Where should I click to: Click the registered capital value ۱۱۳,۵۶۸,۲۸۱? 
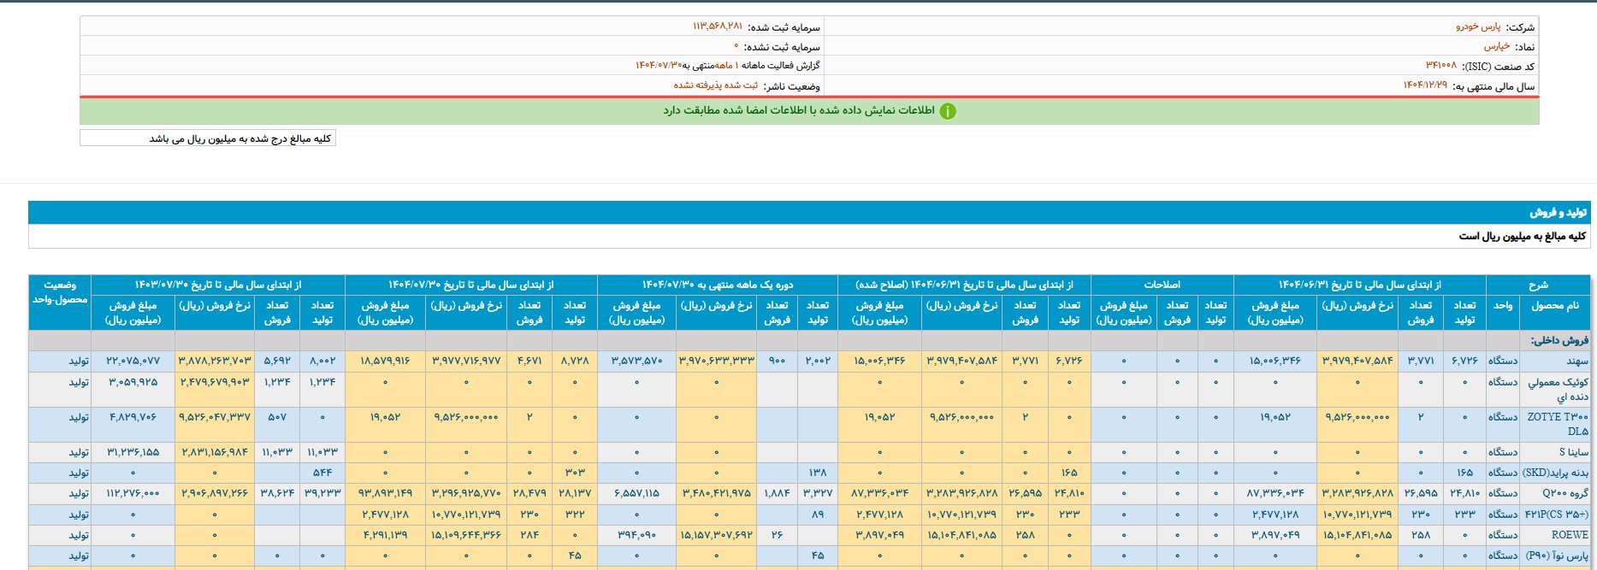pos(717,27)
